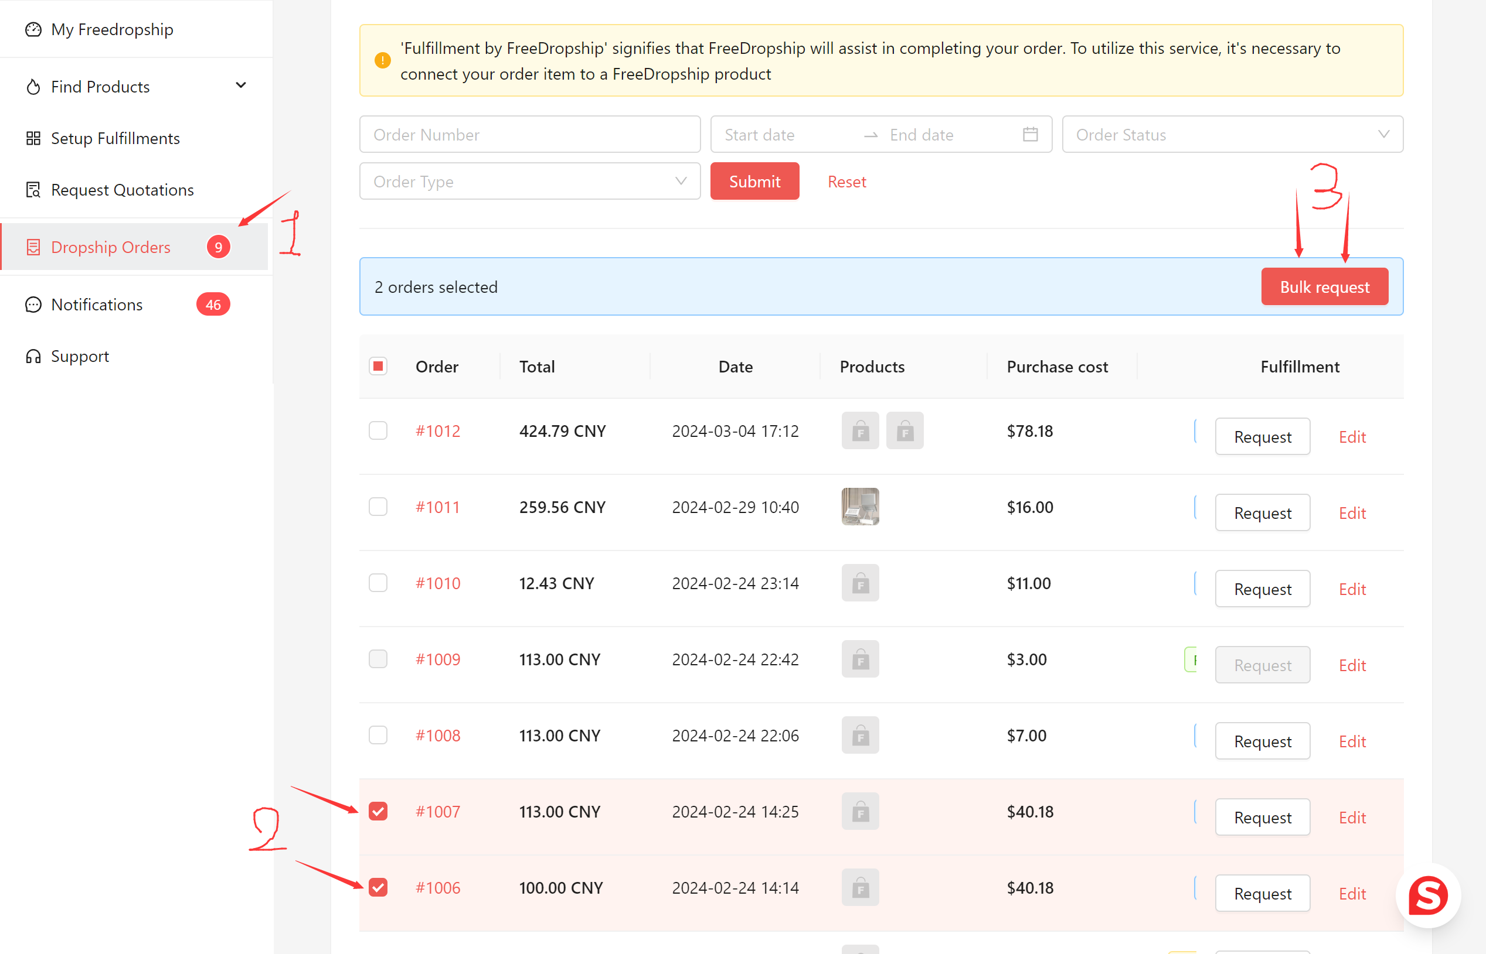Select the checkbox for order #1011

pos(378,507)
